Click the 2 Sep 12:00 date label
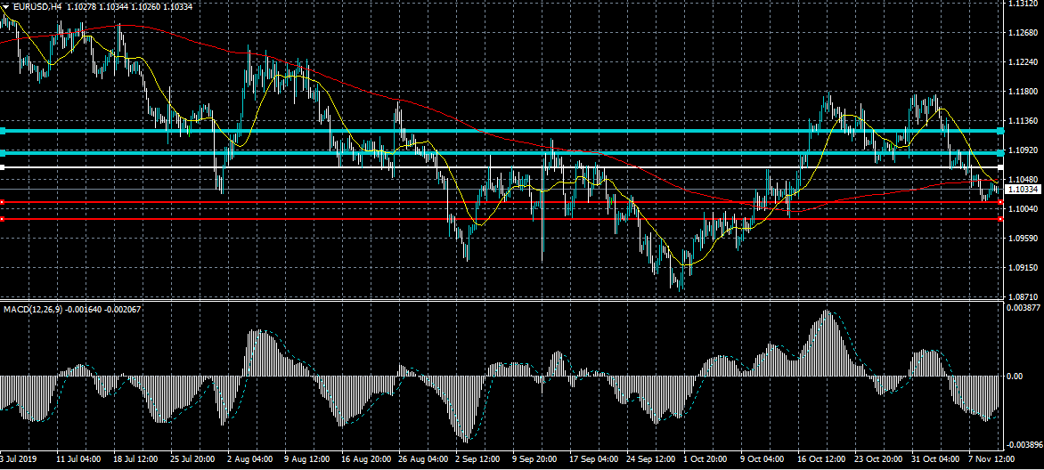Viewport: 1044px width, 470px height. (477, 461)
